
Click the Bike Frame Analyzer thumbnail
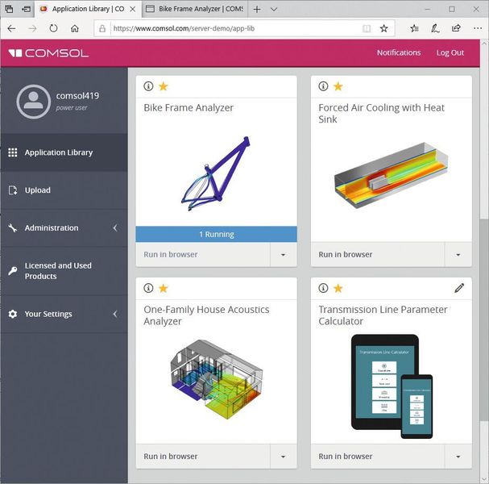click(216, 173)
